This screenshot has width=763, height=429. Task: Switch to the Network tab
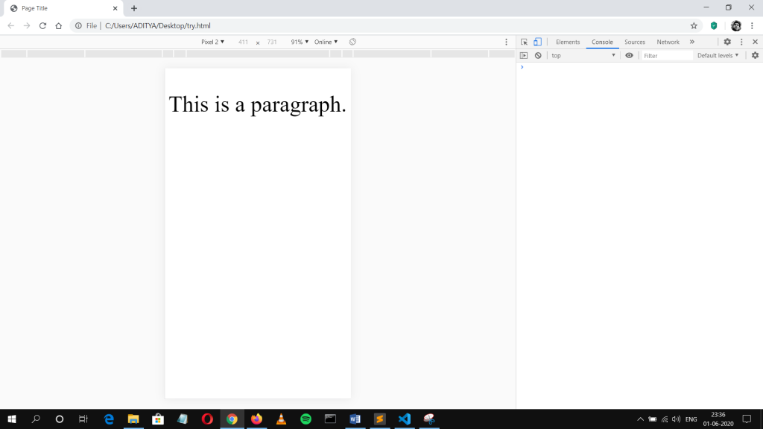click(x=668, y=42)
